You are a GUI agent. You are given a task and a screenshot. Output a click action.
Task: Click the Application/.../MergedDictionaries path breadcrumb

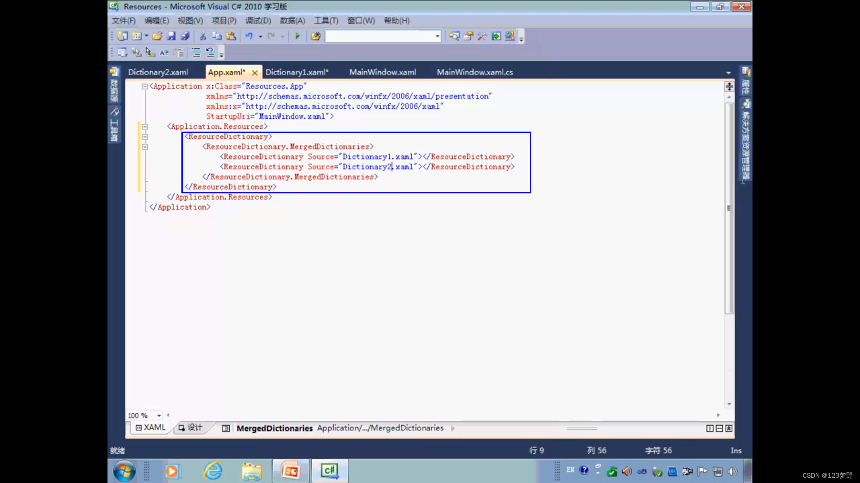point(380,428)
